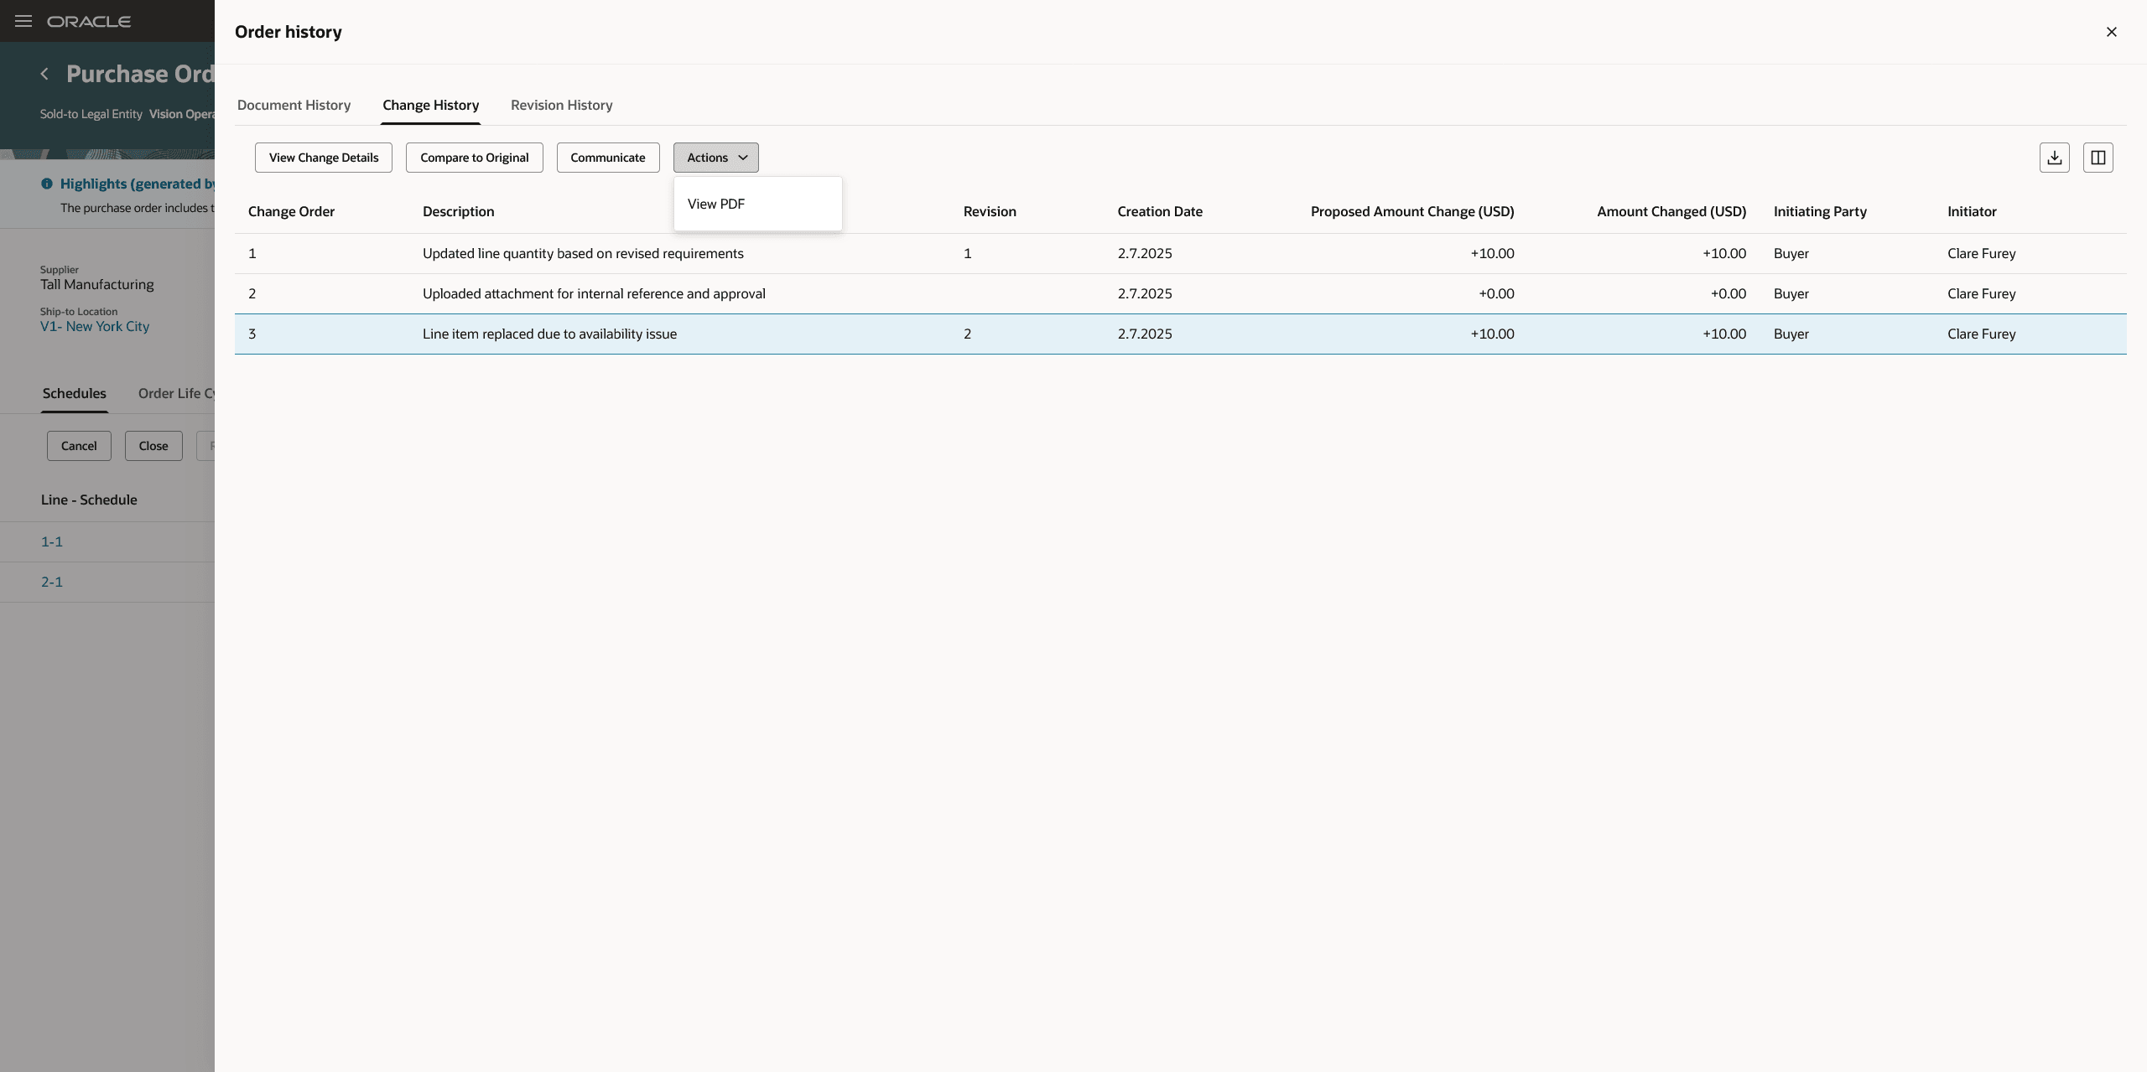This screenshot has height=1072, width=2147.
Task: Select the Schedules tab
Action: click(x=74, y=393)
